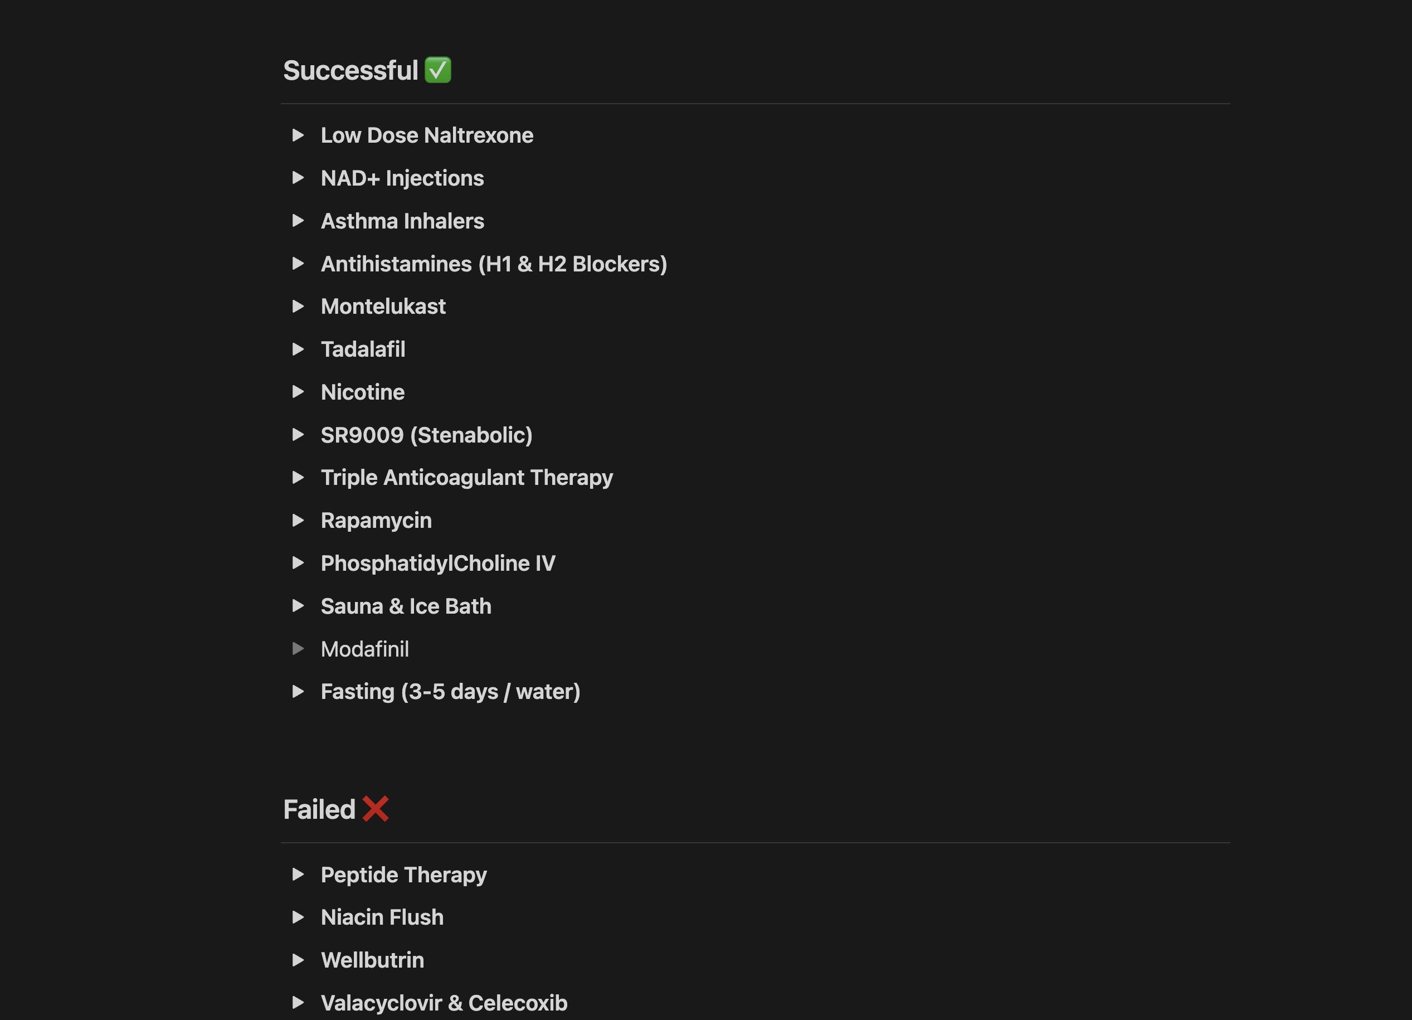This screenshot has width=1412, height=1020.
Task: Open the Tadalafil toggle arrow
Action: [298, 349]
